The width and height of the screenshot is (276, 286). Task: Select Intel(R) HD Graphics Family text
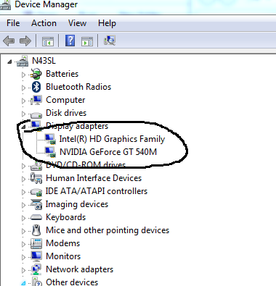click(112, 139)
